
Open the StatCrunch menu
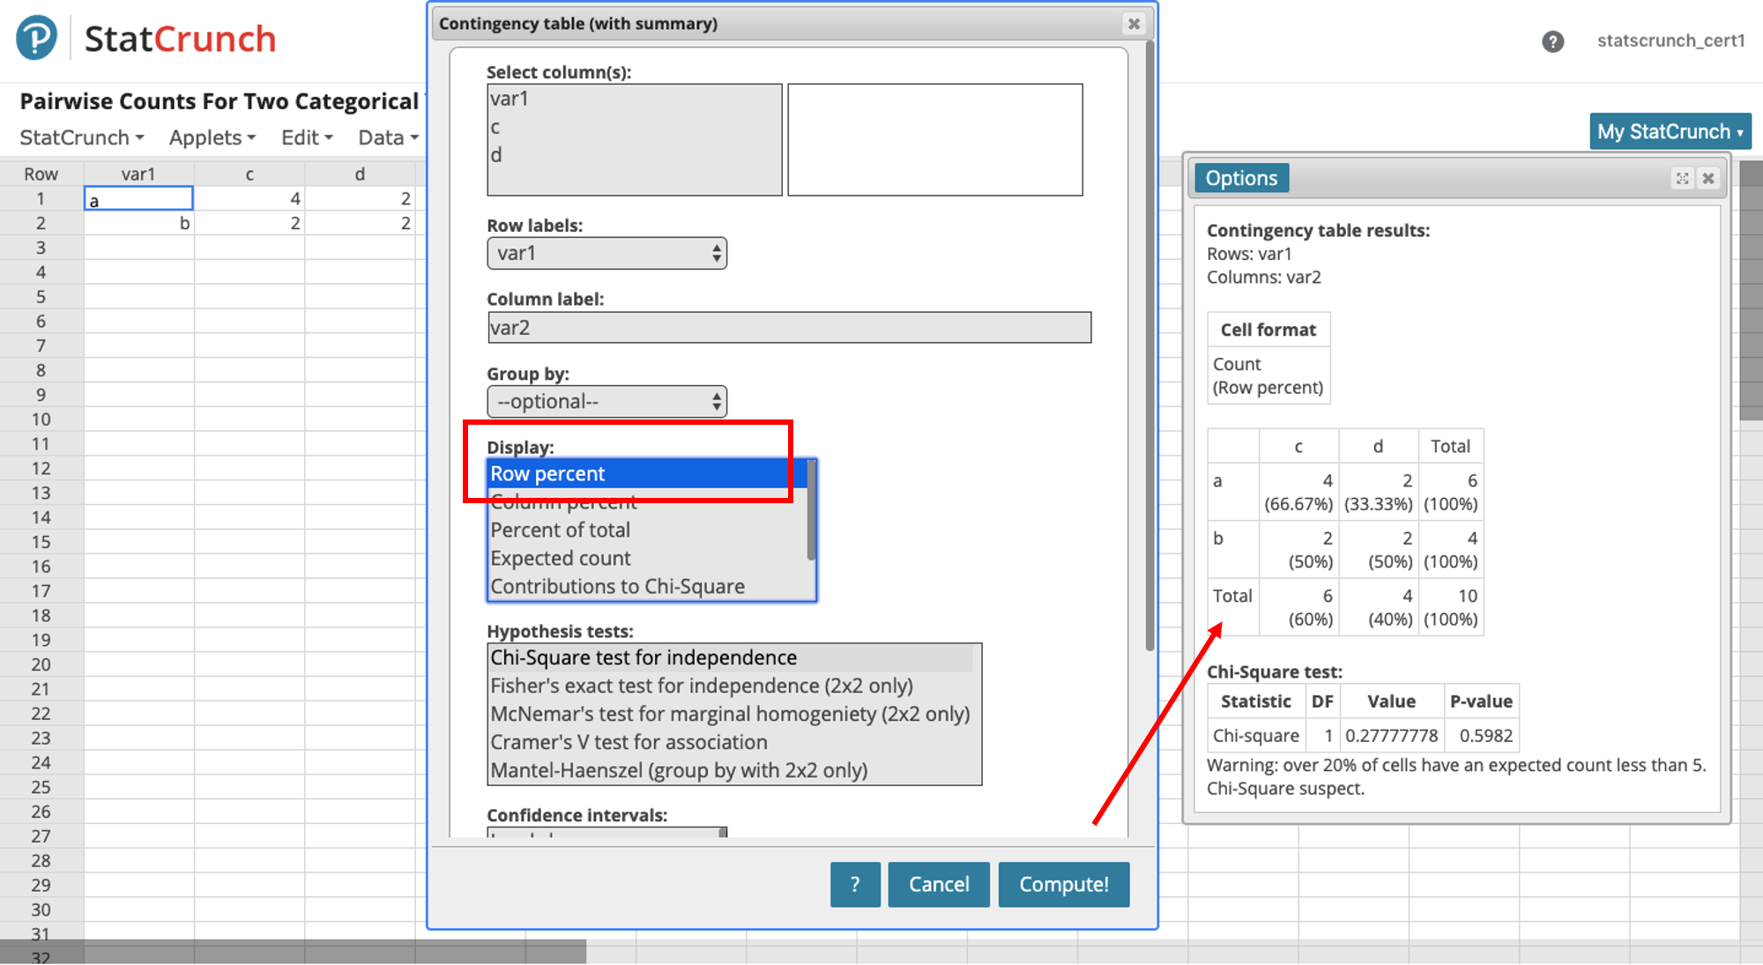tap(81, 137)
